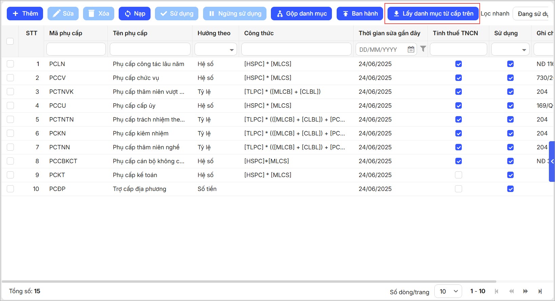This screenshot has height=301, width=555.
Task: Click Phụ cấp kế toán cell
Action: pyautogui.click(x=135, y=175)
